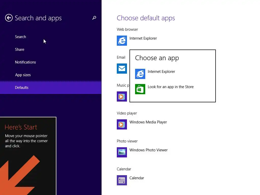Viewport: 260px width, 195px height.
Task: Click the Calendar default app label
Action: (x=137, y=178)
